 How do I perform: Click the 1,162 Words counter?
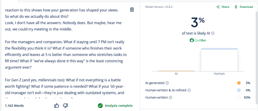14,106
